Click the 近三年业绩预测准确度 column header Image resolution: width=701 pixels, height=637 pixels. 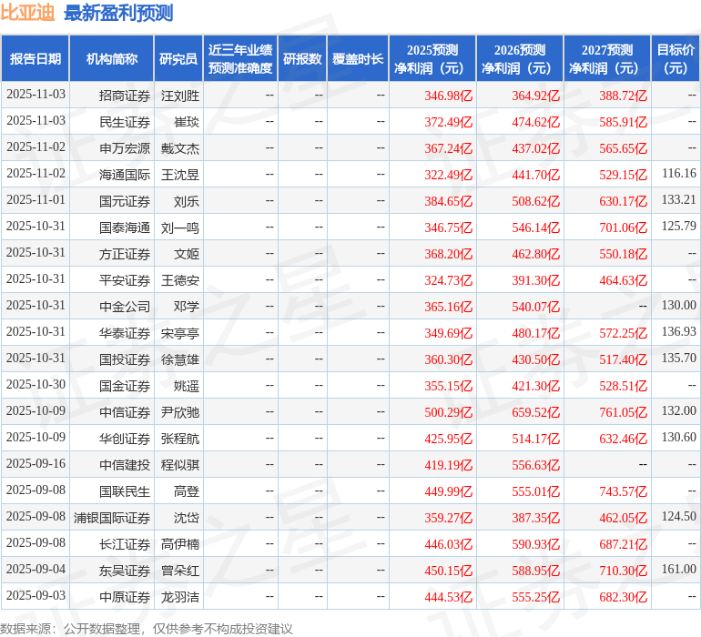point(240,58)
